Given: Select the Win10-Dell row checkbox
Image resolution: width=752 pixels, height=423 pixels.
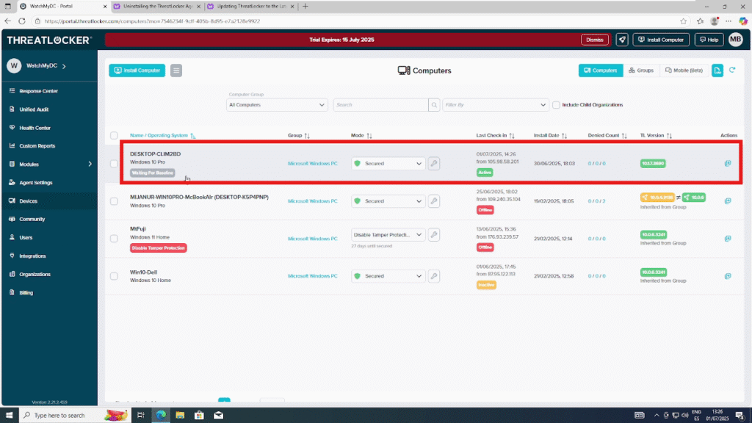Looking at the screenshot, I should [x=114, y=276].
